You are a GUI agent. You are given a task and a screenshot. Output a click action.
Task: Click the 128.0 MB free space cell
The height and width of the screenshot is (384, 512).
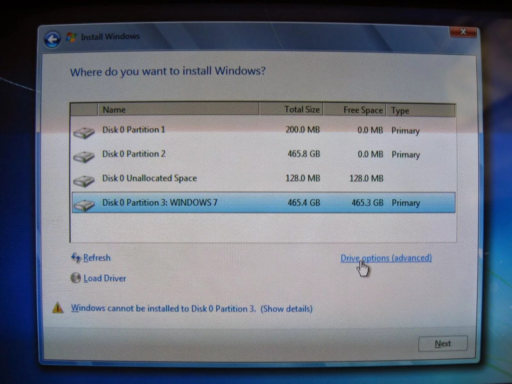pyautogui.click(x=366, y=178)
